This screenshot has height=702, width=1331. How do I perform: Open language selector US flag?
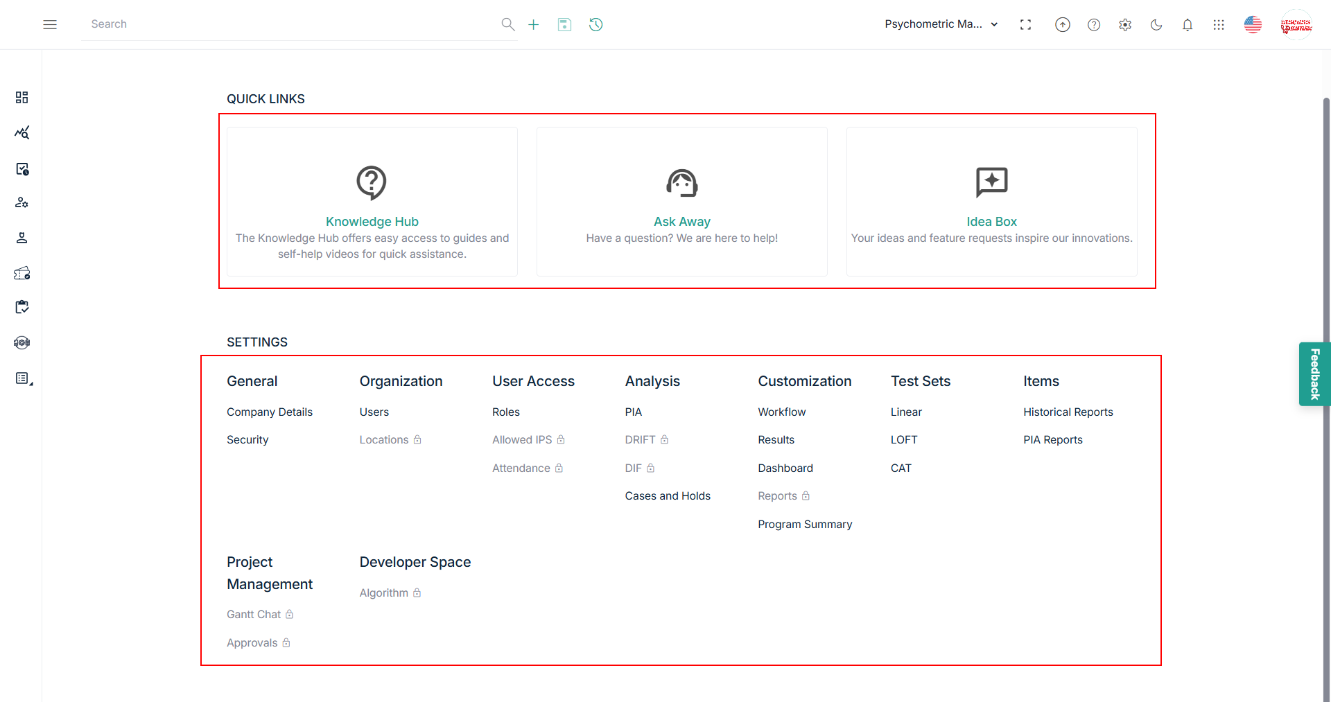click(x=1252, y=25)
